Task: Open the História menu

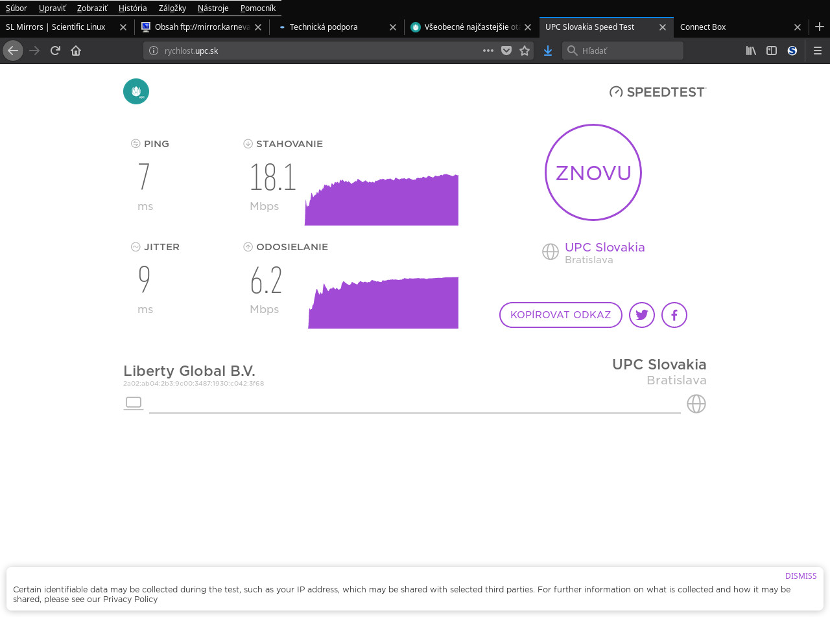Action: (x=133, y=8)
